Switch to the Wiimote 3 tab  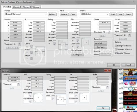27,7
